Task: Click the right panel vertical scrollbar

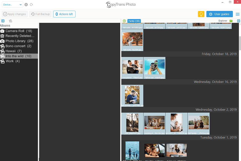Action: (240, 43)
